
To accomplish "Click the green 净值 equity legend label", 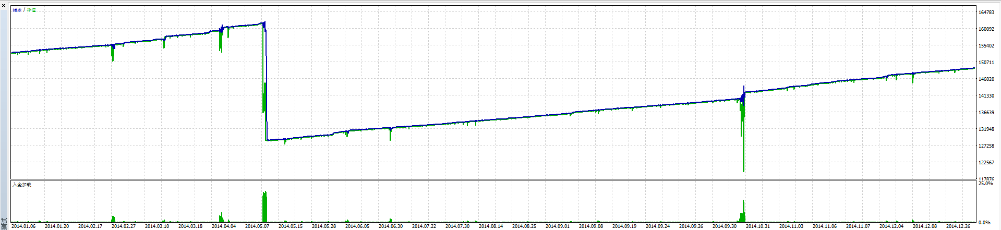I will (32, 10).
